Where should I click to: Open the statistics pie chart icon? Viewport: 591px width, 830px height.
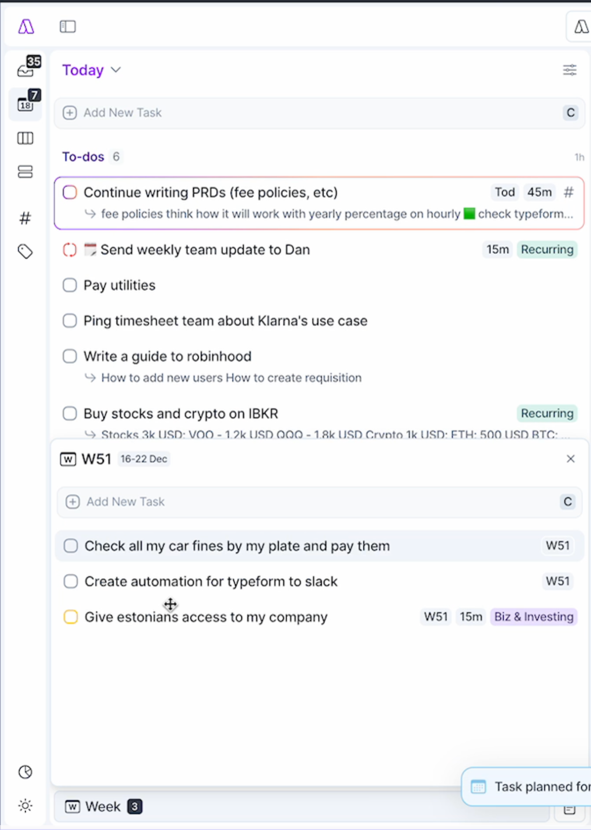[25, 772]
